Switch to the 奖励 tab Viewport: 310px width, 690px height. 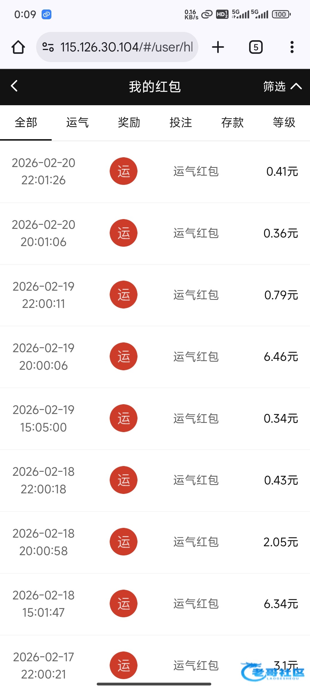[x=129, y=123]
